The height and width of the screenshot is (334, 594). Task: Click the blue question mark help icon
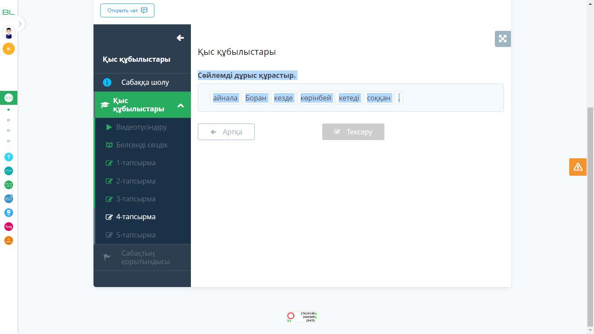point(9,157)
